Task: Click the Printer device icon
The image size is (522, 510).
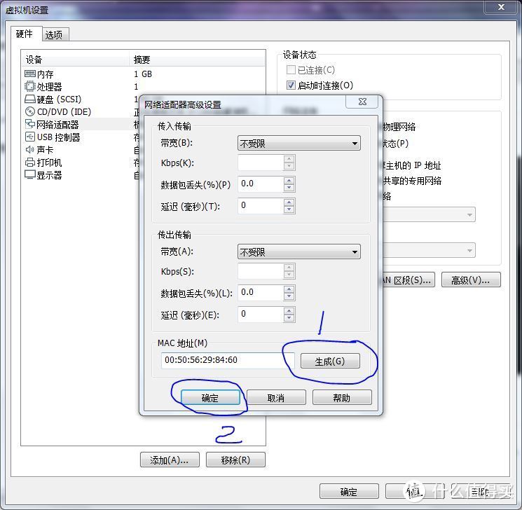Action: [30, 162]
